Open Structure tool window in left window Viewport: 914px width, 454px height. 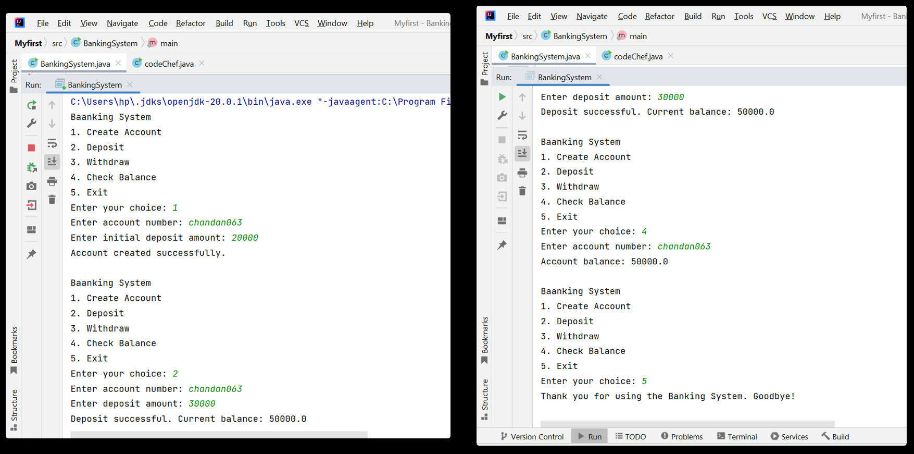tap(14, 410)
